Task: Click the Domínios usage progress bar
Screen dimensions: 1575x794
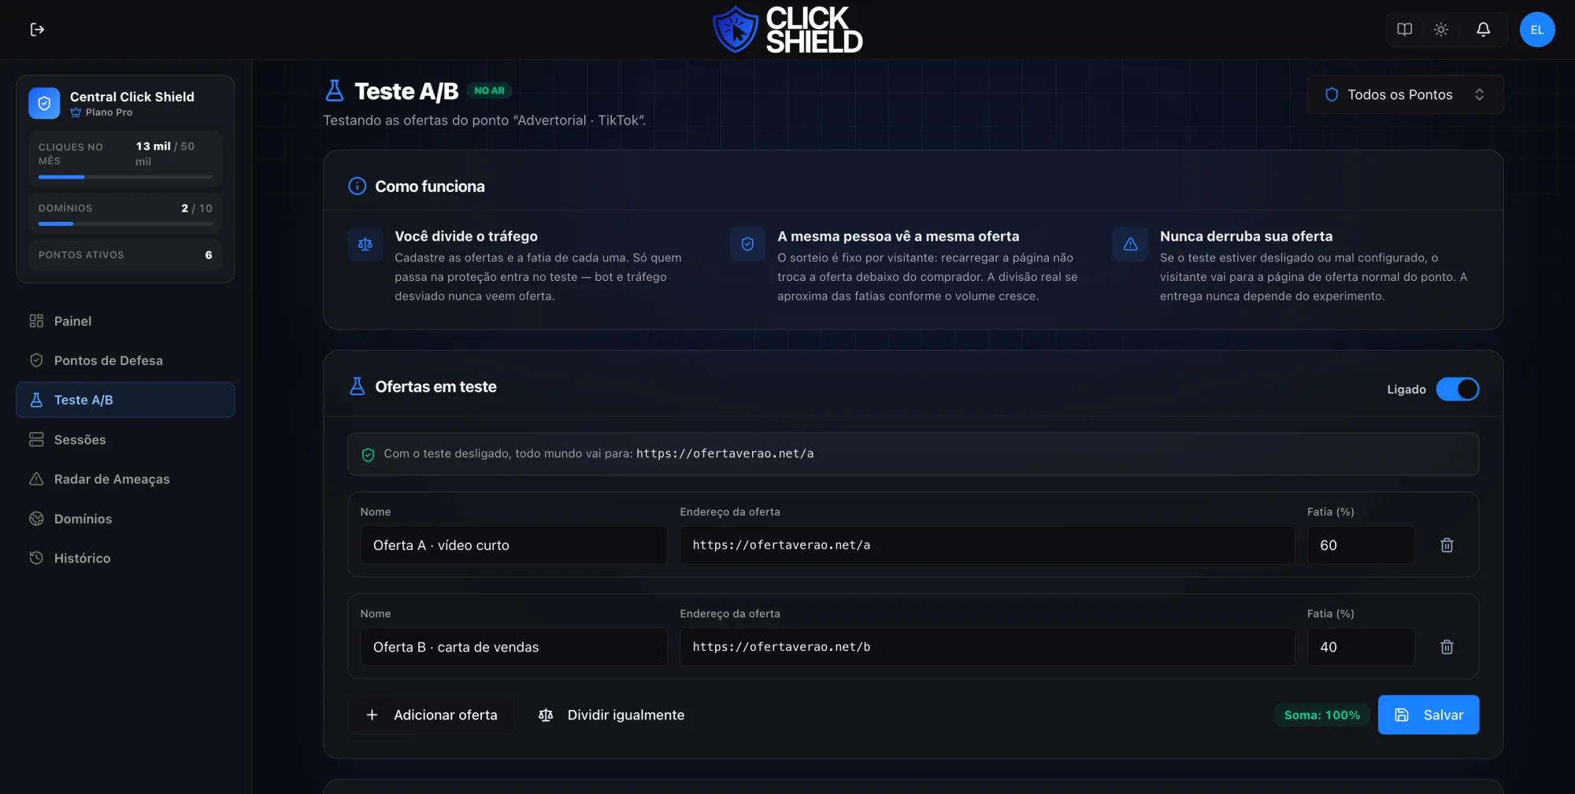Action: (x=125, y=224)
